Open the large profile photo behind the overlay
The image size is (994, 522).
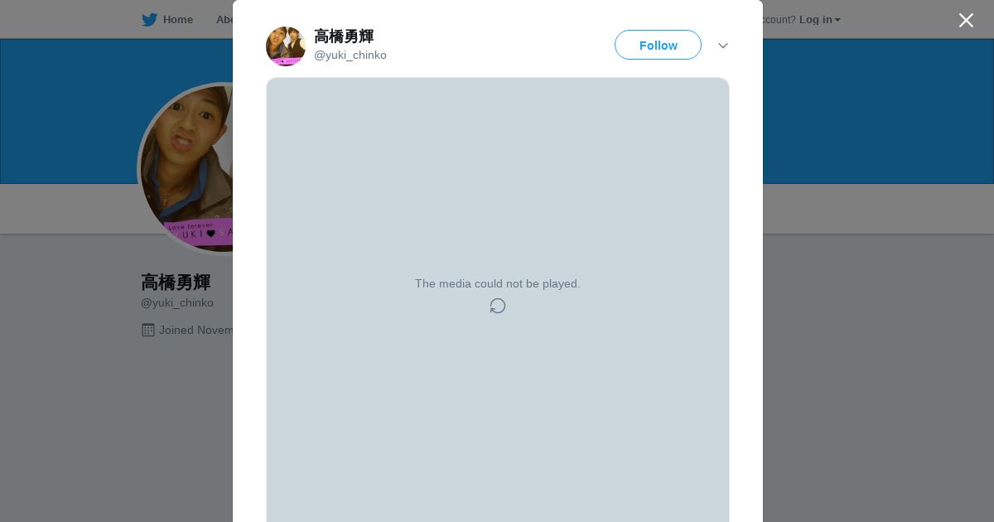click(186, 168)
